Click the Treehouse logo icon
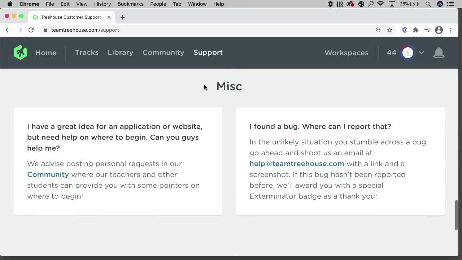This screenshot has width=462, height=260. [20, 52]
